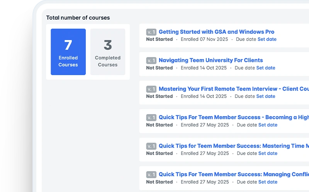Set due date for Remote Teem Interview course
309x192 pixels.
[x=266, y=96]
